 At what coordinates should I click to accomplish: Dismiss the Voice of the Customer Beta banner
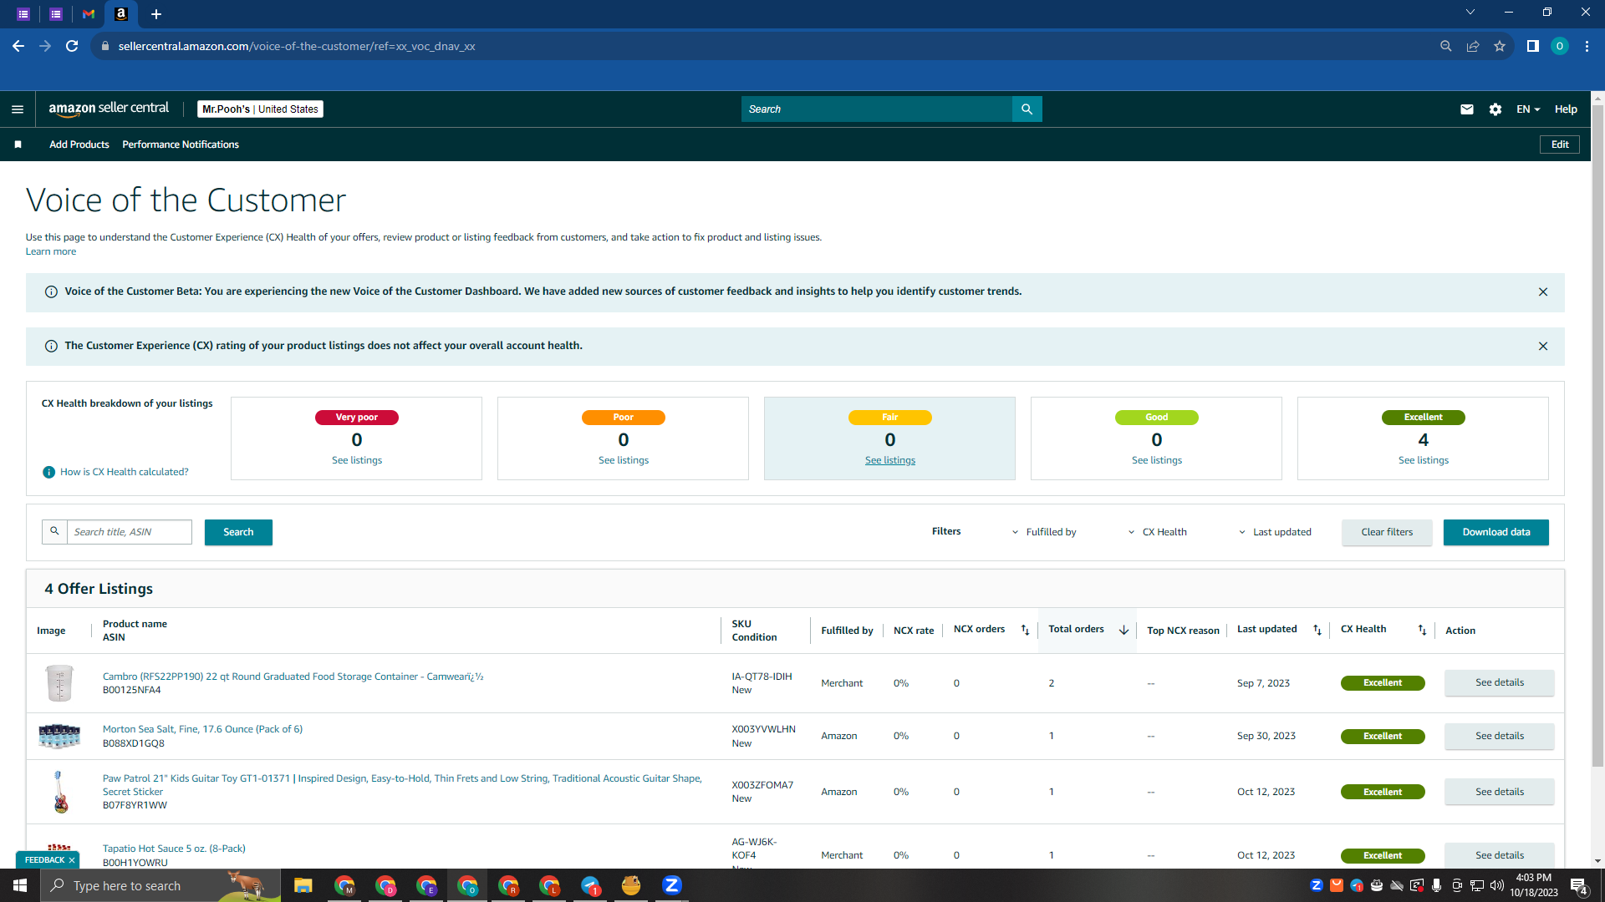(1543, 292)
